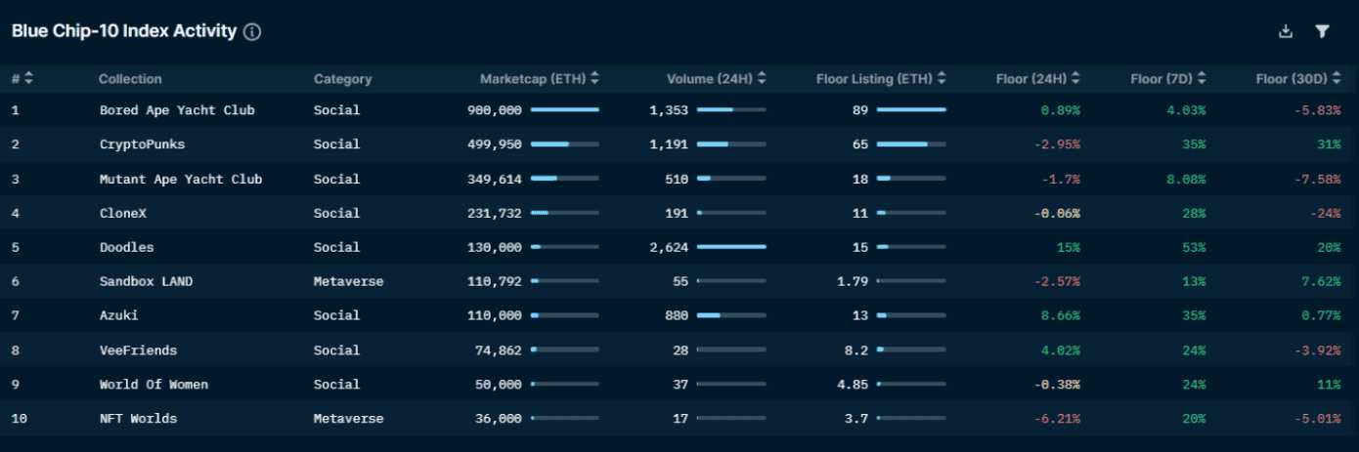Click Metaverse category of NFT Worlds
The height and width of the screenshot is (452, 1359).
(349, 419)
